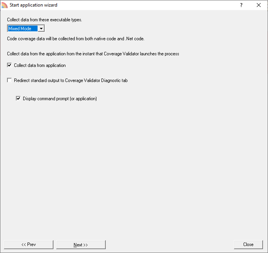Click the Close button at bottom right
Screen dimensions: 268x253
click(x=248, y=244)
